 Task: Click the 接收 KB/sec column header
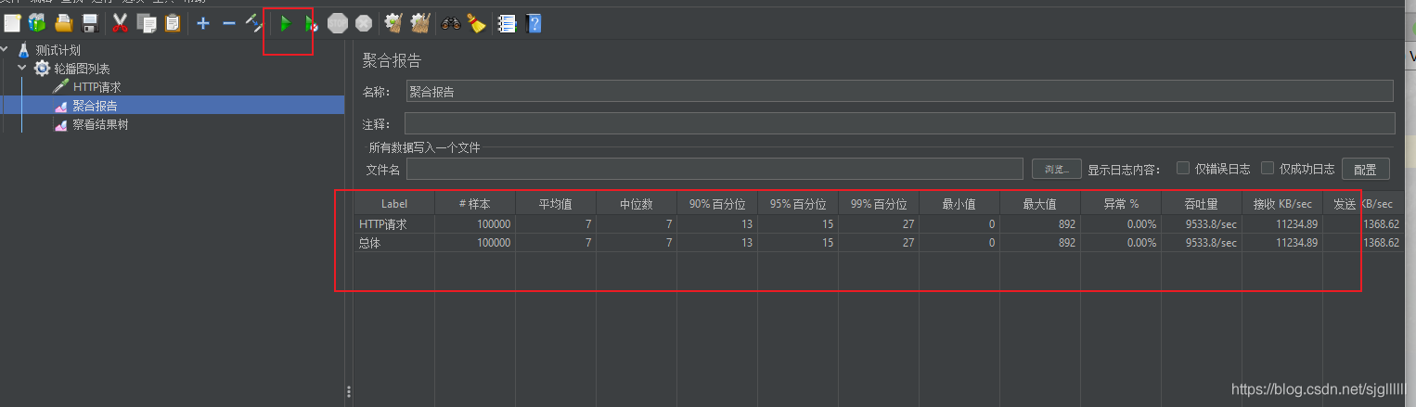pyautogui.click(x=1282, y=204)
